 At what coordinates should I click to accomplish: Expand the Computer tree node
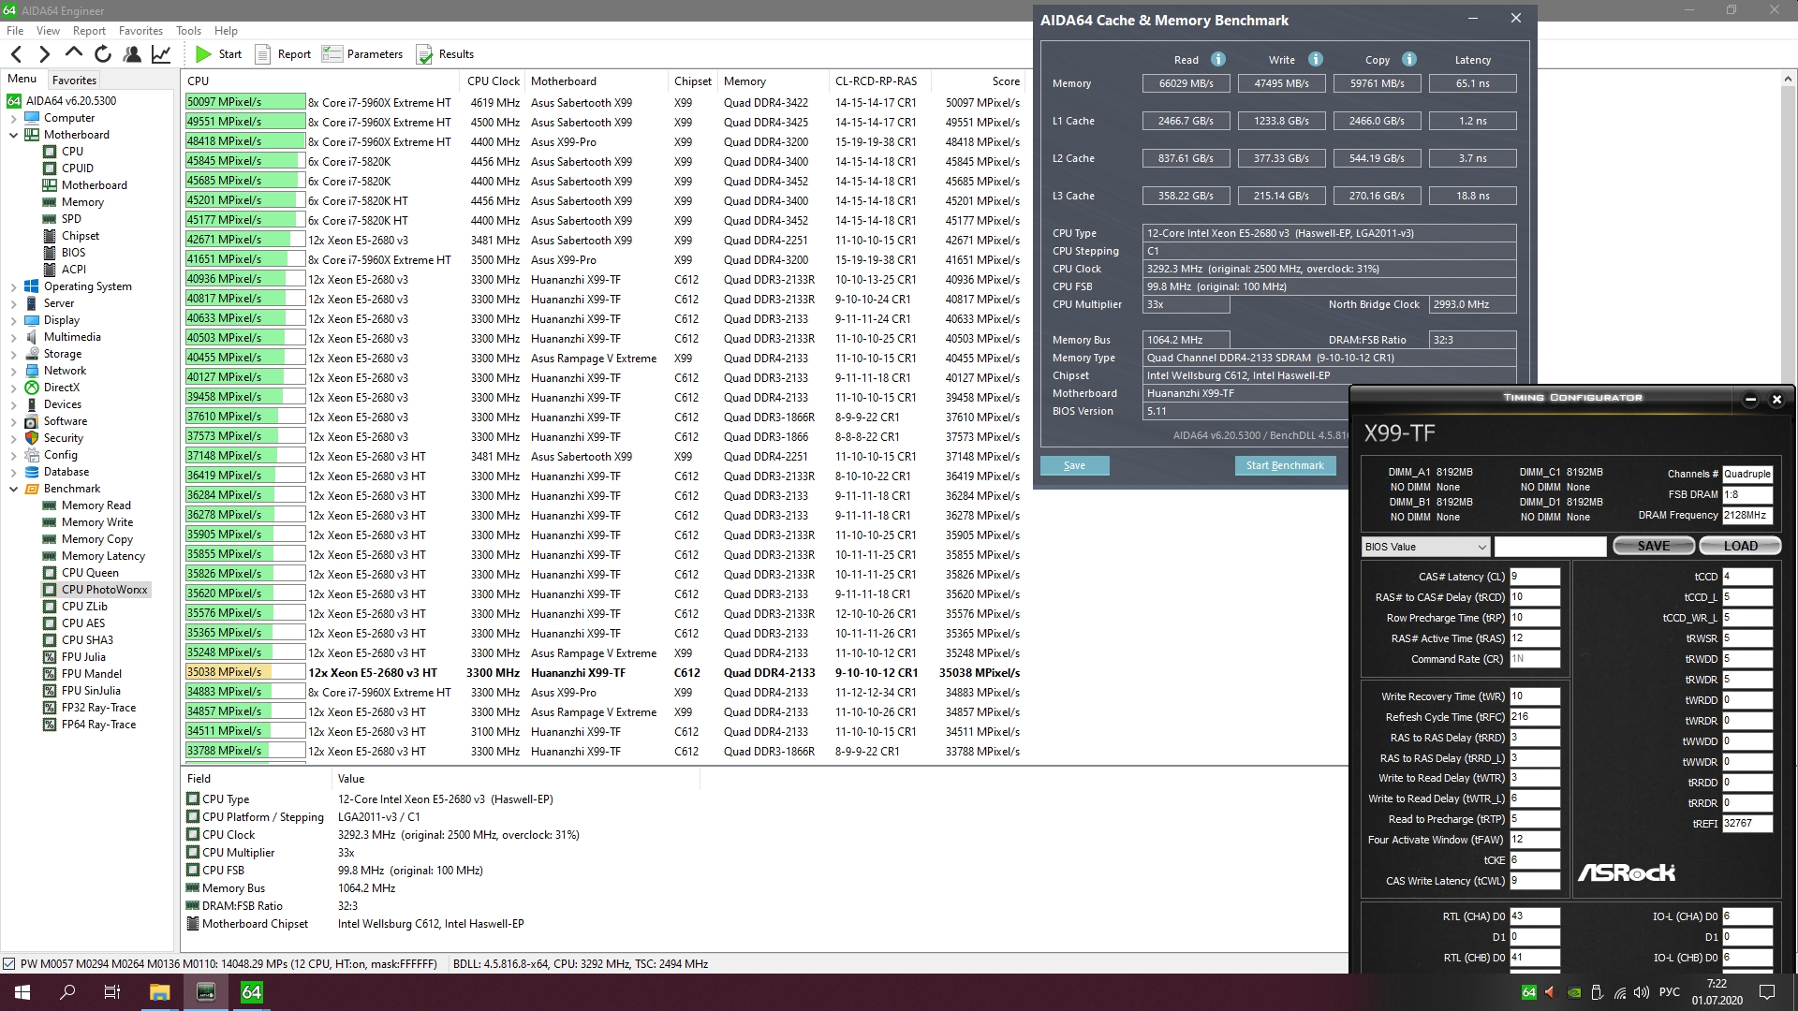pos(13,118)
